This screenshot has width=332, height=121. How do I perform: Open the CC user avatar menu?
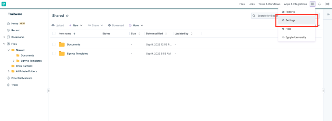[327, 4]
